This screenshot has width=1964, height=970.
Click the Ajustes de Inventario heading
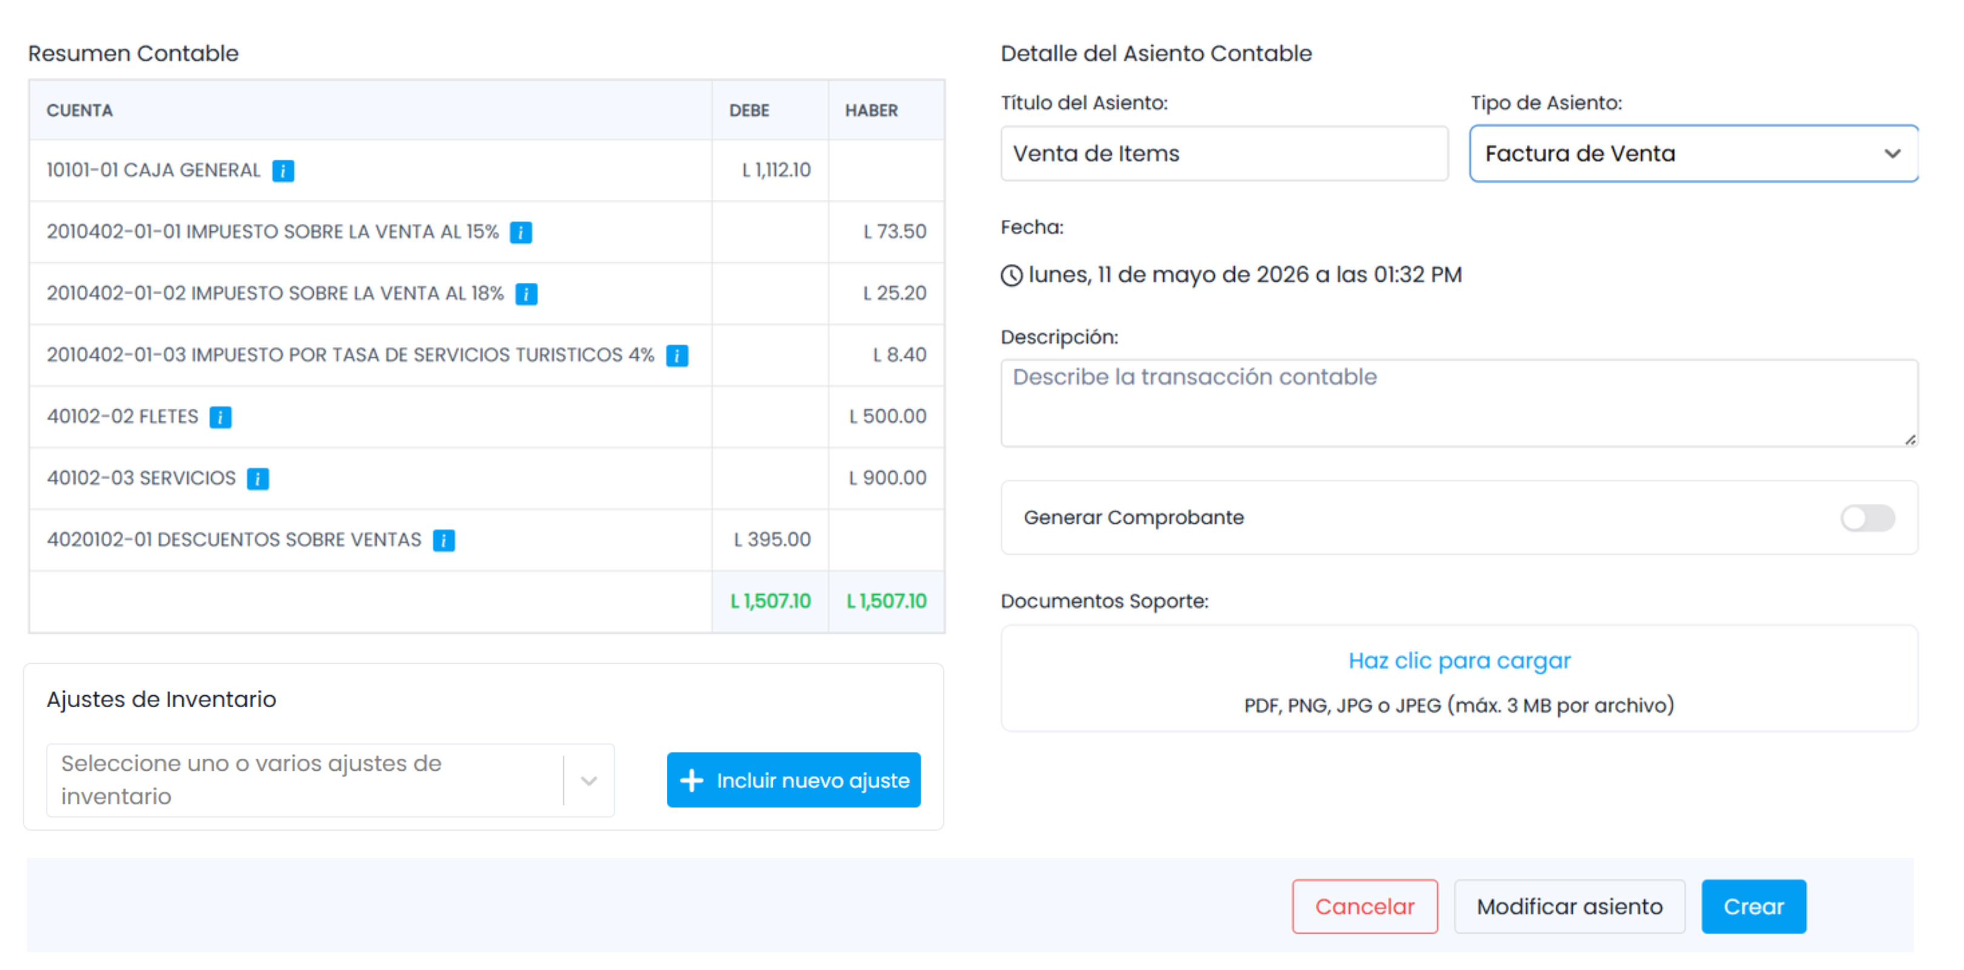(x=161, y=701)
